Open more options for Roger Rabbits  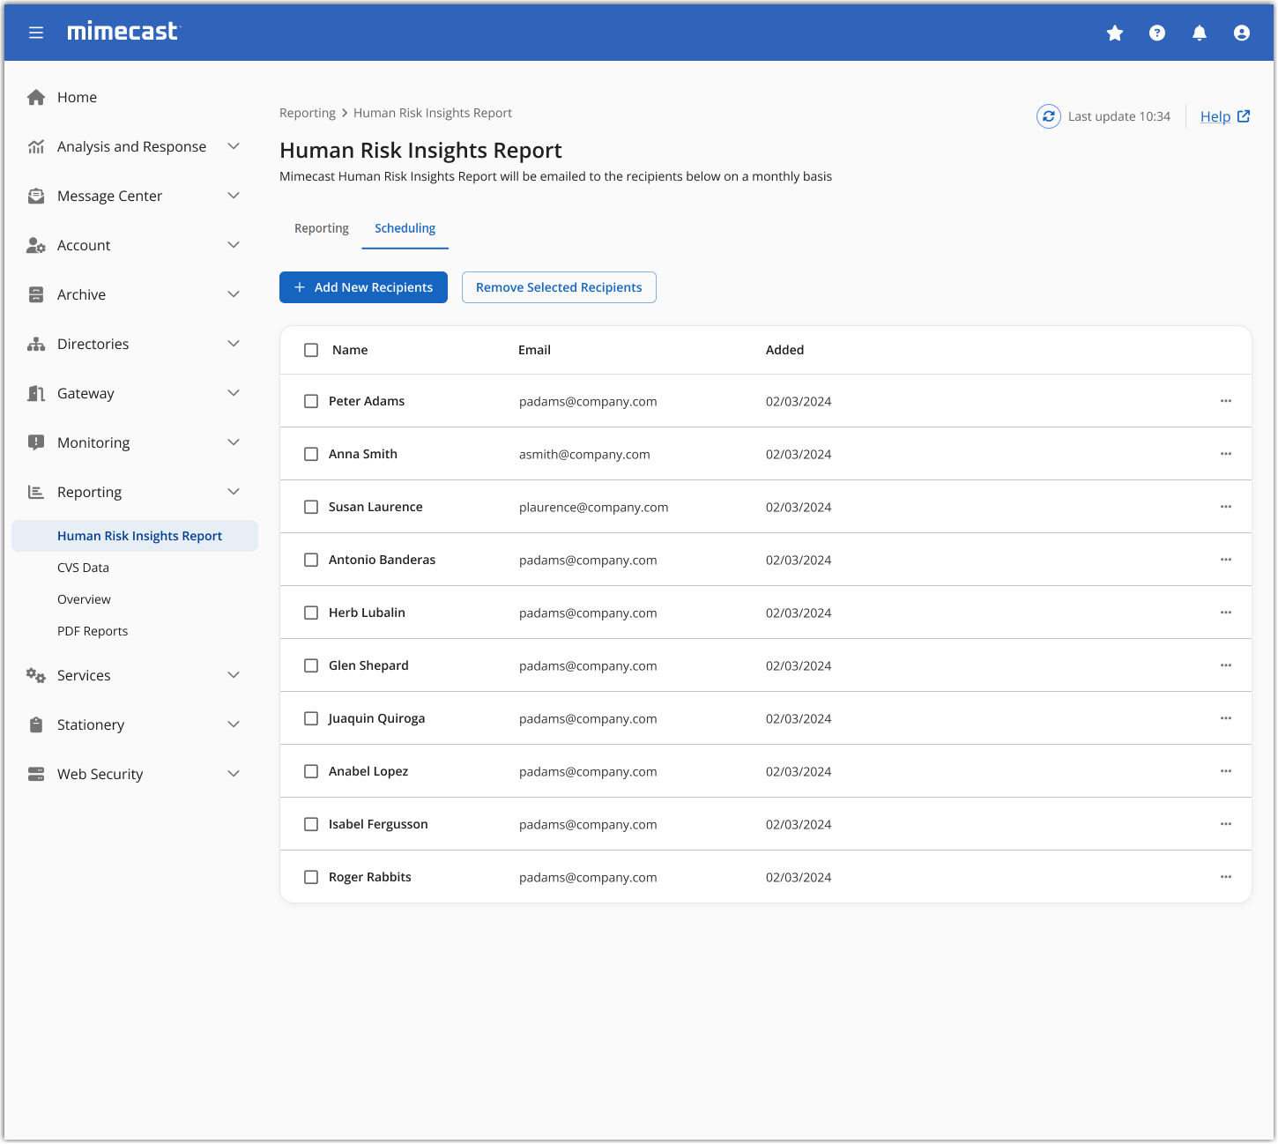click(x=1226, y=877)
